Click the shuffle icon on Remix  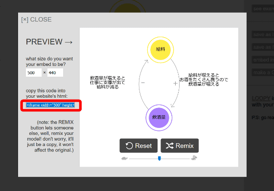tap(170, 146)
